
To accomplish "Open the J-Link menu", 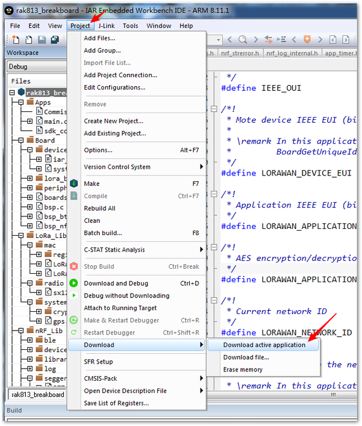I will pos(106,26).
